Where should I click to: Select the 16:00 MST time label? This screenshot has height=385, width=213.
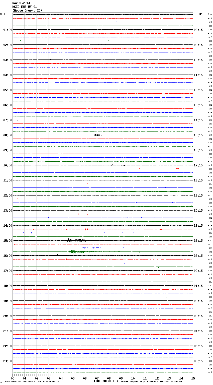click(x=8, y=256)
